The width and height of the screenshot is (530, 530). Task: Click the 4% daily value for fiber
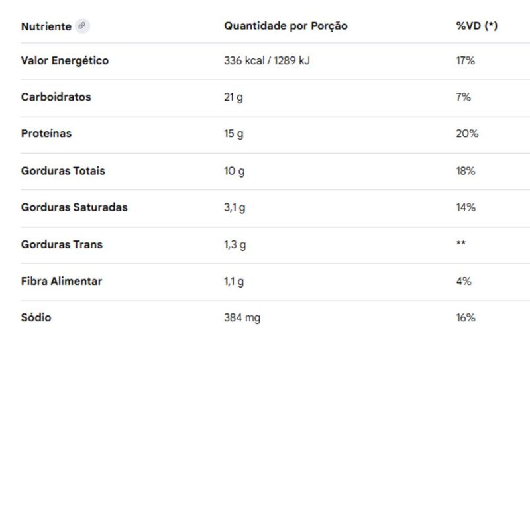463,281
